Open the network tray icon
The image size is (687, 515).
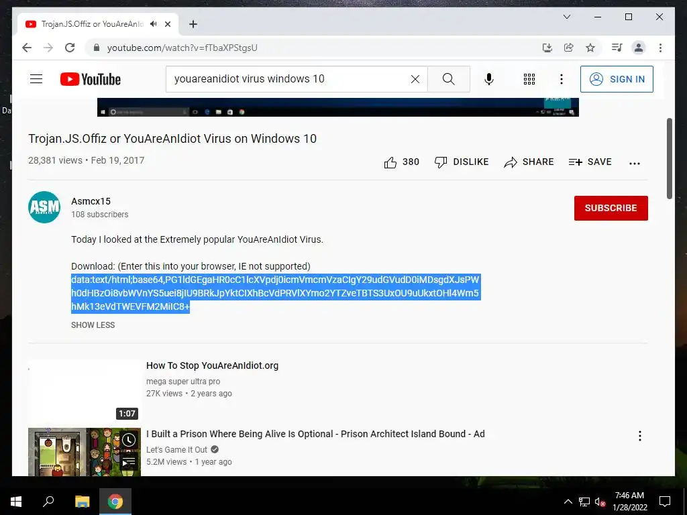pos(584,502)
